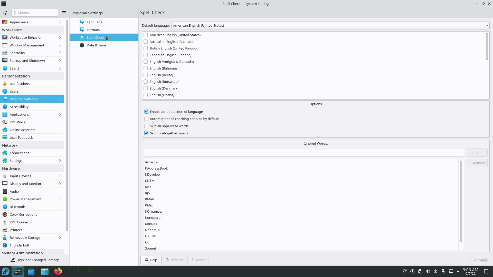Open the Discover software center in the taskbar
493x277 pixels.
tap(31, 271)
